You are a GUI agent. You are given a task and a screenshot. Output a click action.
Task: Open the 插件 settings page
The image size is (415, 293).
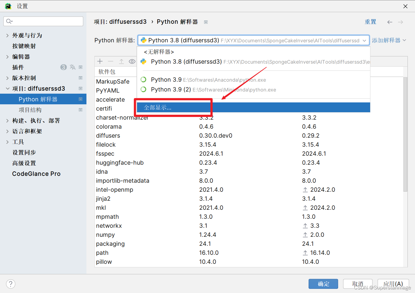coord(18,67)
